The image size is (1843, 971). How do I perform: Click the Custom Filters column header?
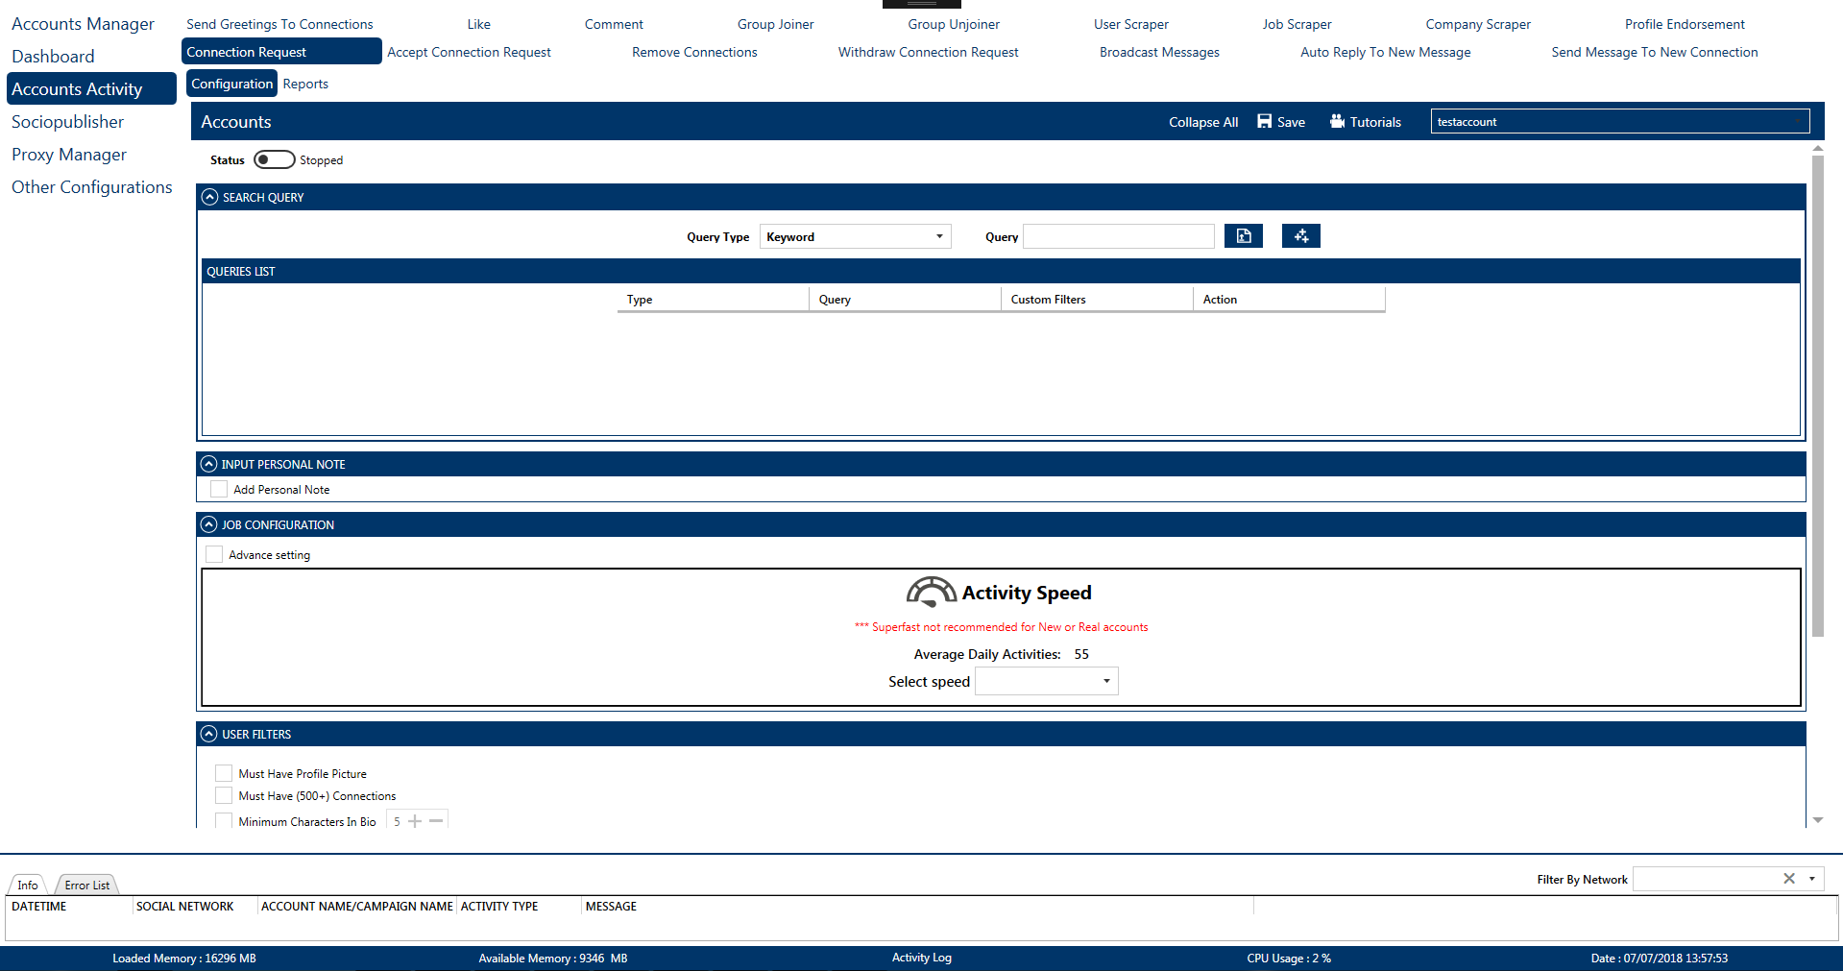point(1096,300)
